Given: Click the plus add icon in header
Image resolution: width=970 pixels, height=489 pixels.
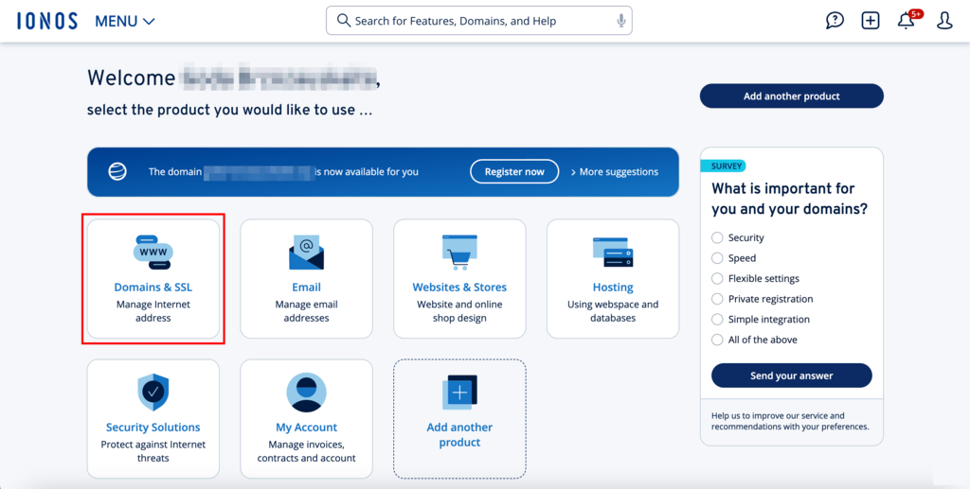Looking at the screenshot, I should pos(871,21).
